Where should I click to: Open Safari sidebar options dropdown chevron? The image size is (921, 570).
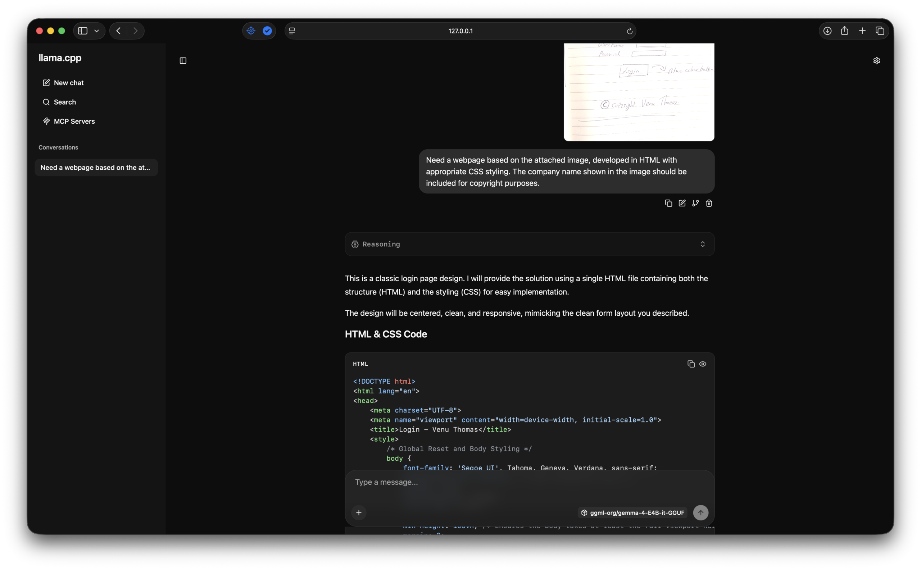click(96, 31)
